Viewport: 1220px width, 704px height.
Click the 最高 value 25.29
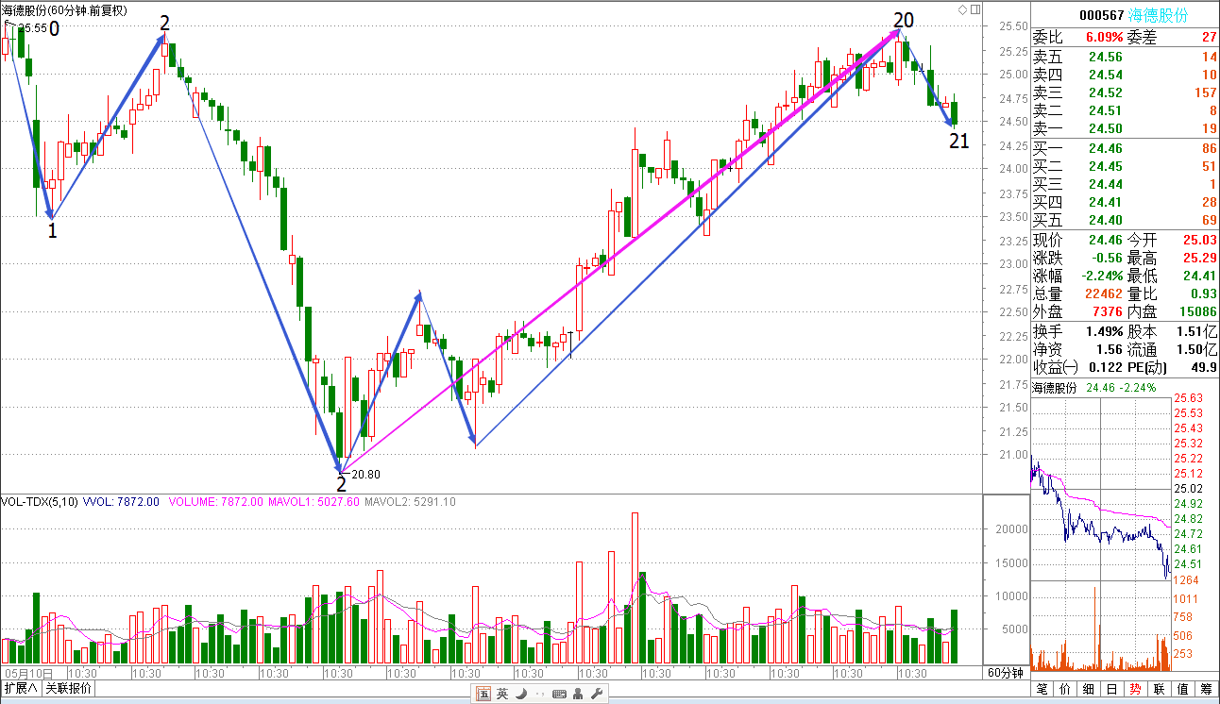(1198, 259)
